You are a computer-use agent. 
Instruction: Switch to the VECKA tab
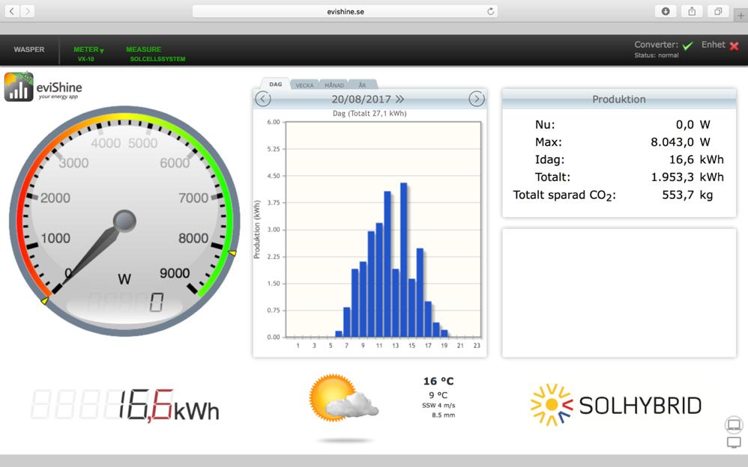pyautogui.click(x=304, y=85)
